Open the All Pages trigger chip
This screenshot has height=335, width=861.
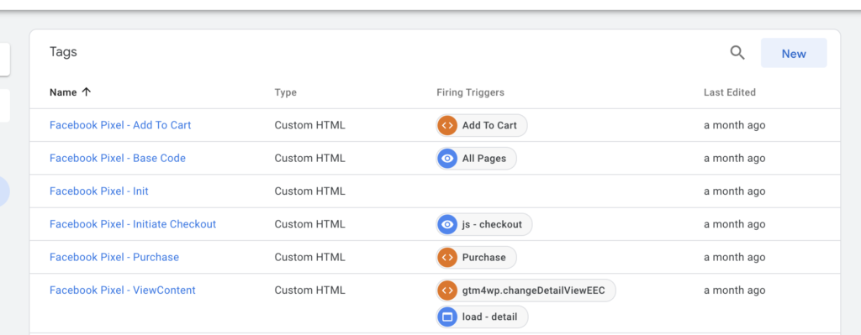coord(476,158)
